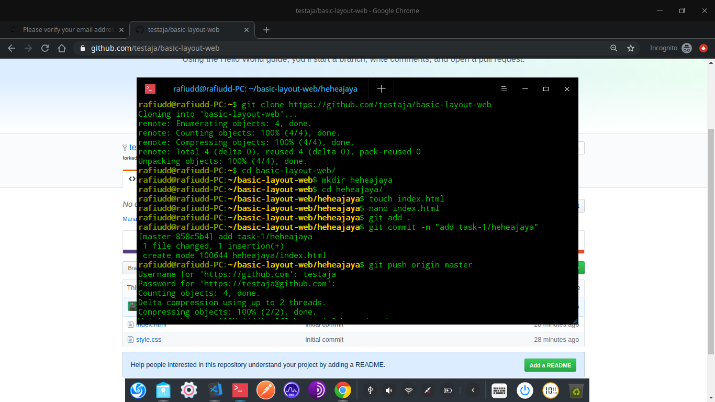This screenshot has height=402, width=715.
Task: Click the 'git push origin master' terminal line
Action: point(305,265)
